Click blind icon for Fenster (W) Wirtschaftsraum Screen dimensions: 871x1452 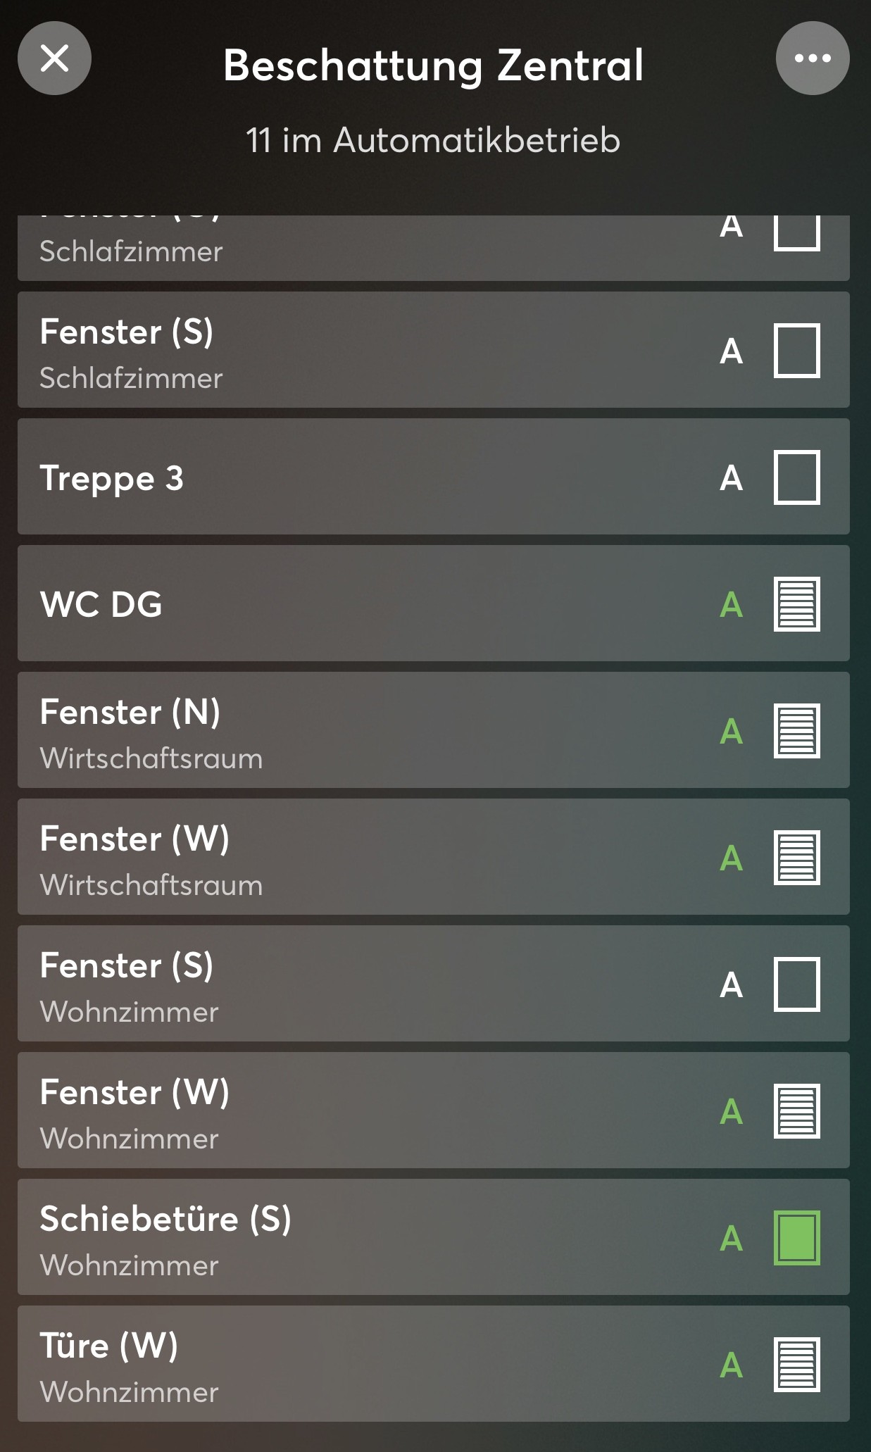(796, 858)
